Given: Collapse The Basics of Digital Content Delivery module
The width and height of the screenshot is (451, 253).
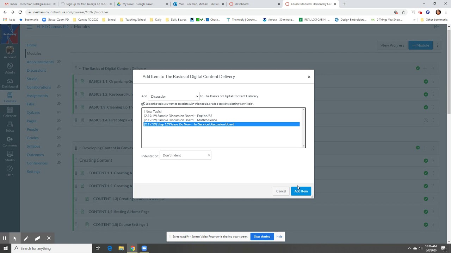Looking at the screenshot, I should click(x=80, y=69).
